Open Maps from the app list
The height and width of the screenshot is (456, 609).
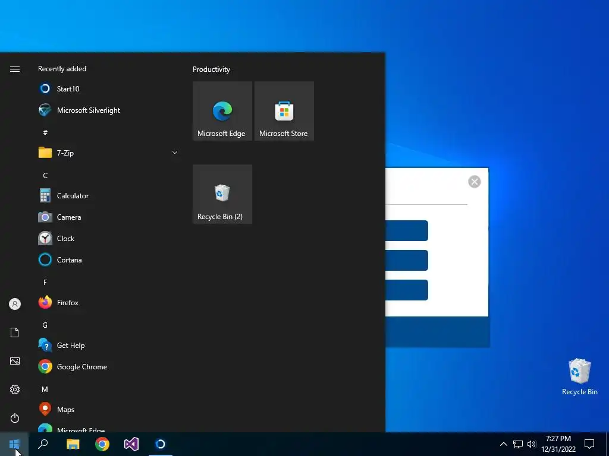tap(109, 410)
